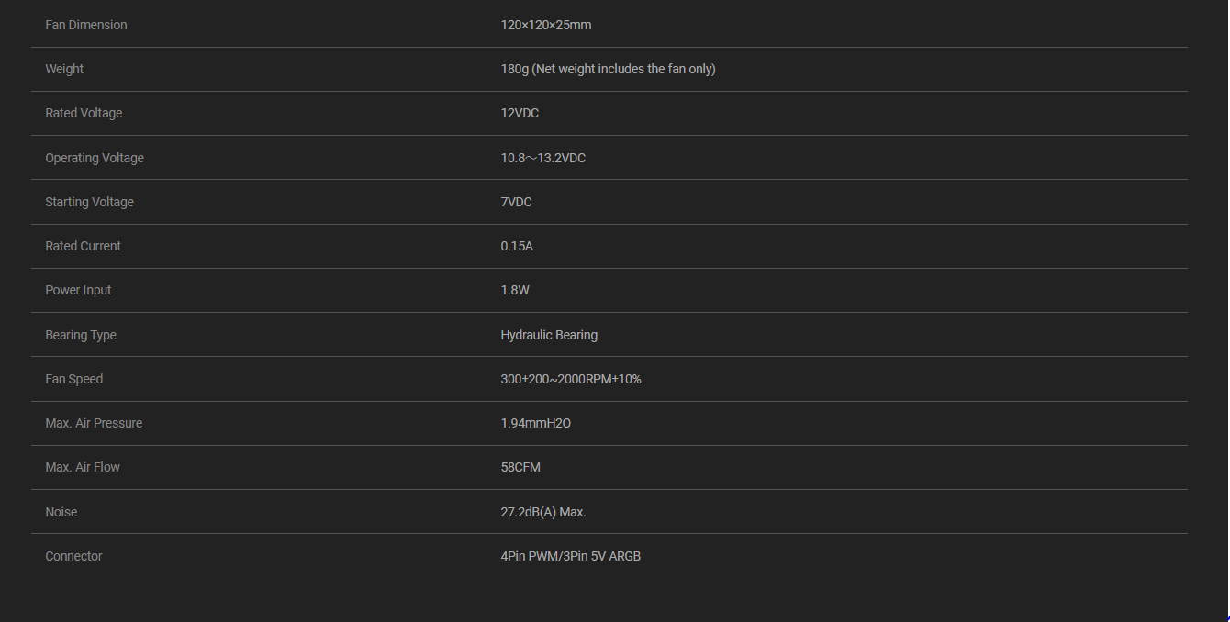Click the Operating Voltage label

point(95,158)
